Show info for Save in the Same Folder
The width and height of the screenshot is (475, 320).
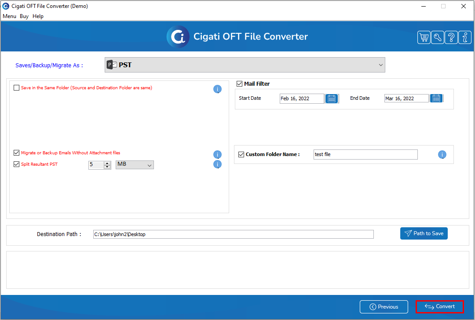click(x=218, y=89)
